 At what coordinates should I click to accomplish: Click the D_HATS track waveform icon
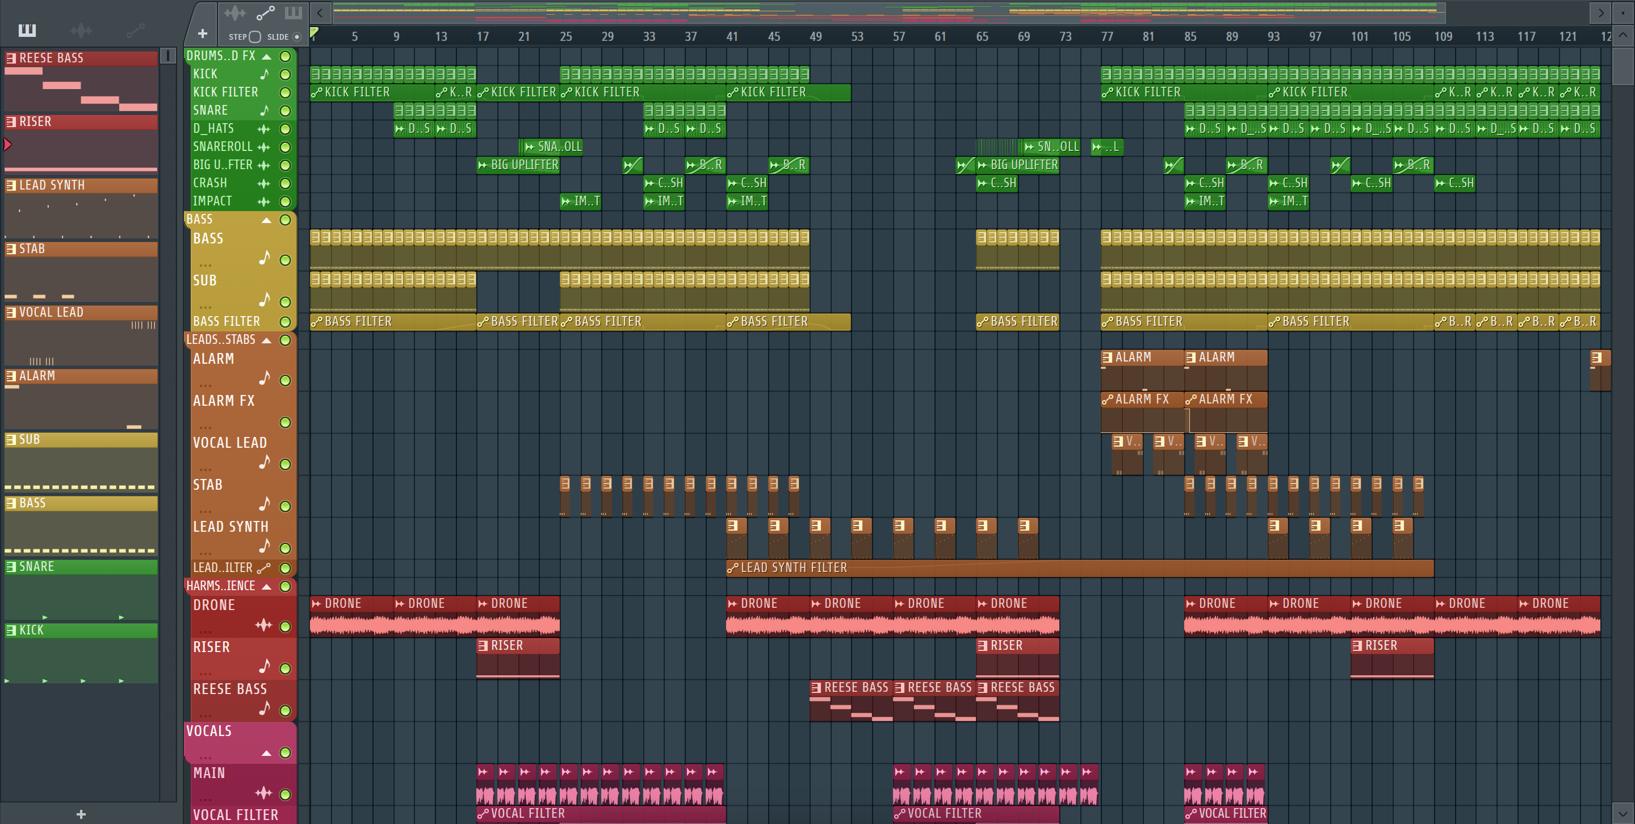(264, 129)
